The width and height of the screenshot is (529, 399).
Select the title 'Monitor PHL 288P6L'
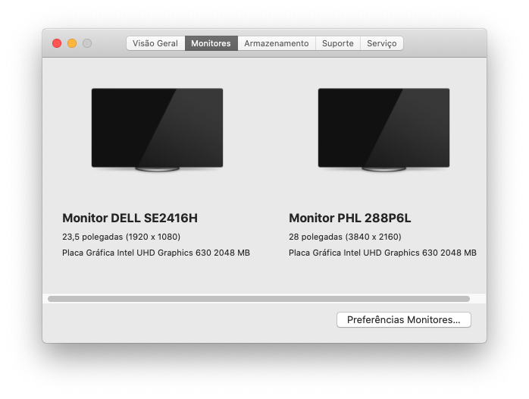[x=350, y=218]
